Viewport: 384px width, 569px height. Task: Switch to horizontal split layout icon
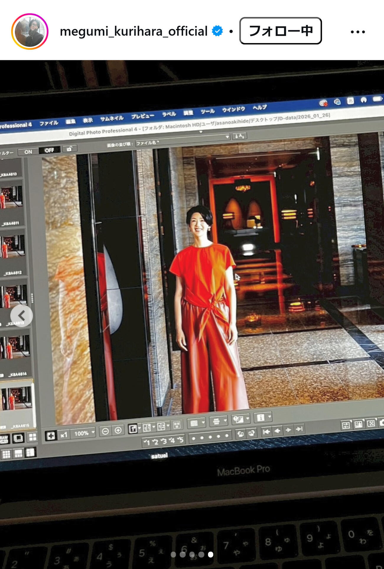click(x=19, y=453)
